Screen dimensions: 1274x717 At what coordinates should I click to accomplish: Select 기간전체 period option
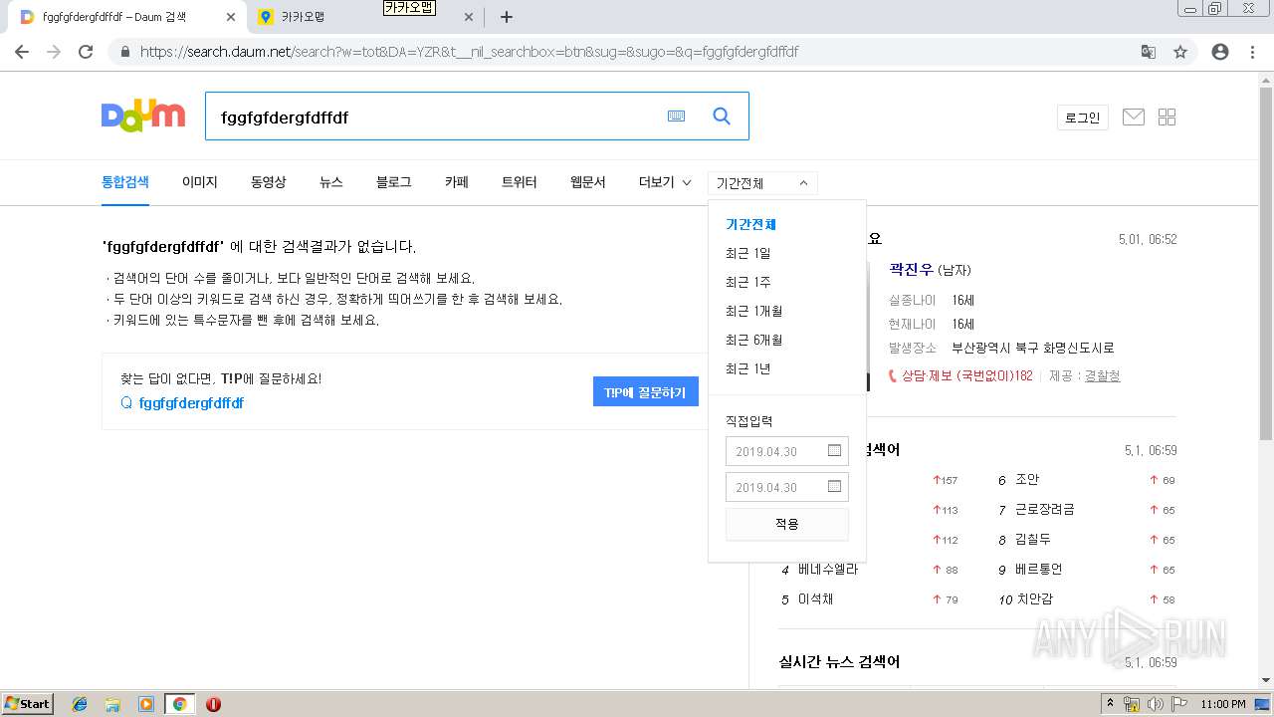(750, 225)
